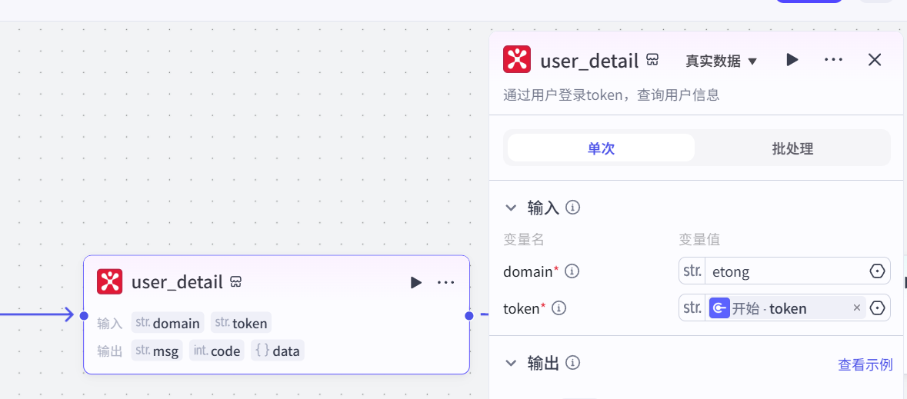This screenshot has height=399, width=907.
Task: Click the run icon on the canvas node
Action: click(416, 283)
